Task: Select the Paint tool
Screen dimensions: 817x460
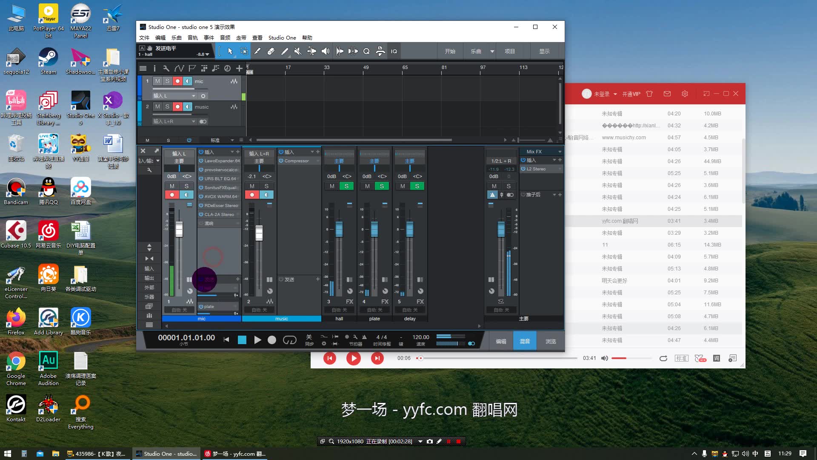Action: coord(285,51)
